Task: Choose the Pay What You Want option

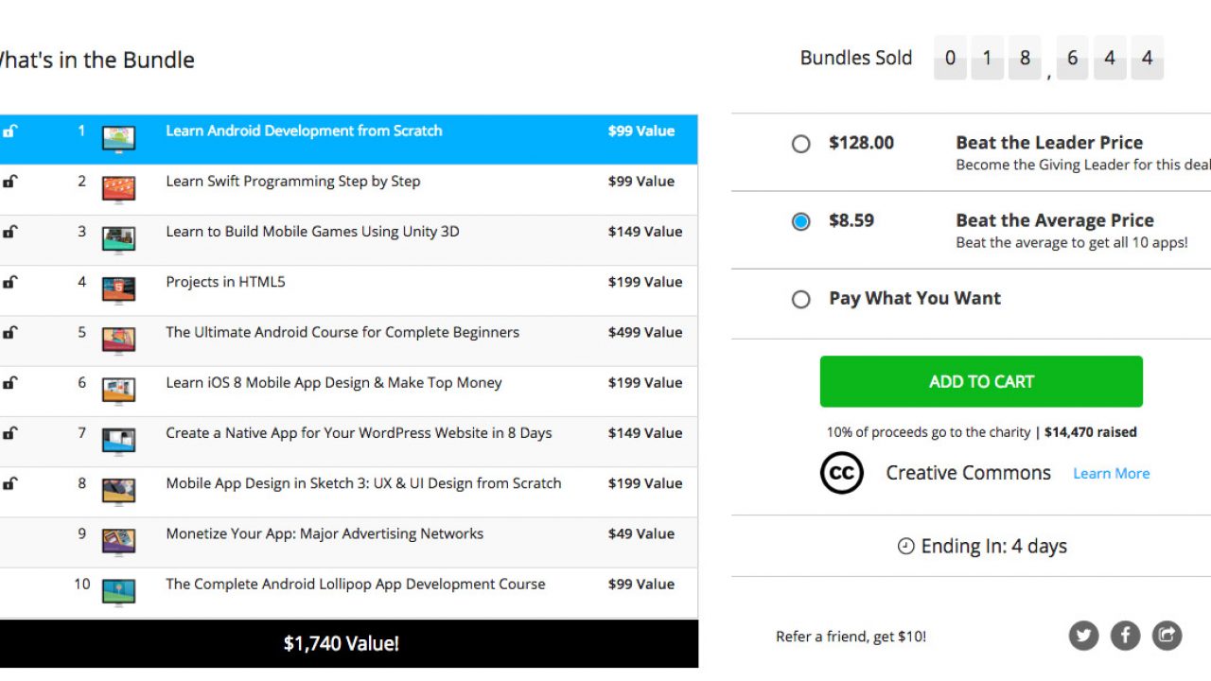Action: coord(801,299)
